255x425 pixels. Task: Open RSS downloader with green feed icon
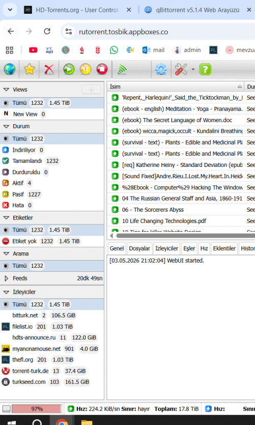click(x=122, y=70)
